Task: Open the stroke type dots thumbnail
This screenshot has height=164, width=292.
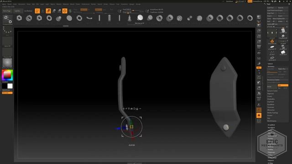Action: point(7,31)
